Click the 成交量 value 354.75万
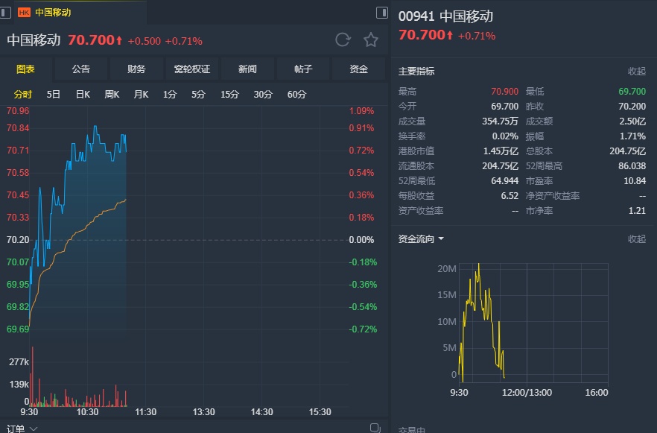The height and width of the screenshot is (433, 657). click(500, 121)
